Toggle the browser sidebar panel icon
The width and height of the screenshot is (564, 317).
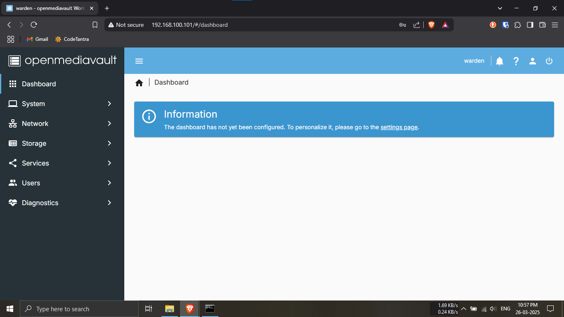coord(530,25)
